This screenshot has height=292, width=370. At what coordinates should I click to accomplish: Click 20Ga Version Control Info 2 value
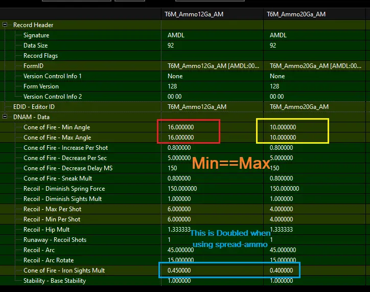(x=276, y=97)
